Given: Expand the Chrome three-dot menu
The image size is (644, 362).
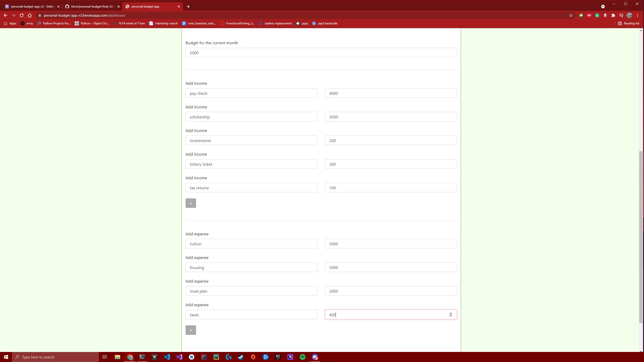Looking at the screenshot, I should [637, 15].
